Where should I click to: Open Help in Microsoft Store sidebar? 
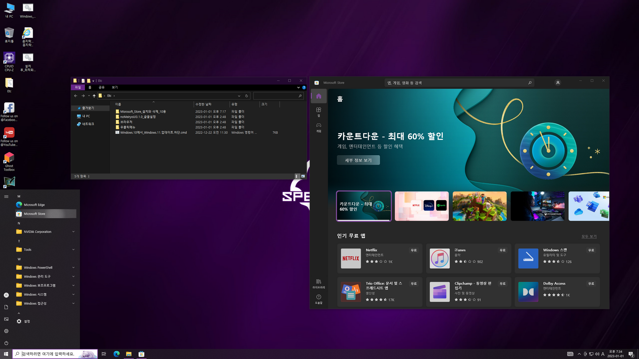point(319,299)
